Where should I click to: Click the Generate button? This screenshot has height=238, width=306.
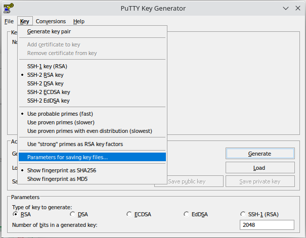[x=260, y=154]
